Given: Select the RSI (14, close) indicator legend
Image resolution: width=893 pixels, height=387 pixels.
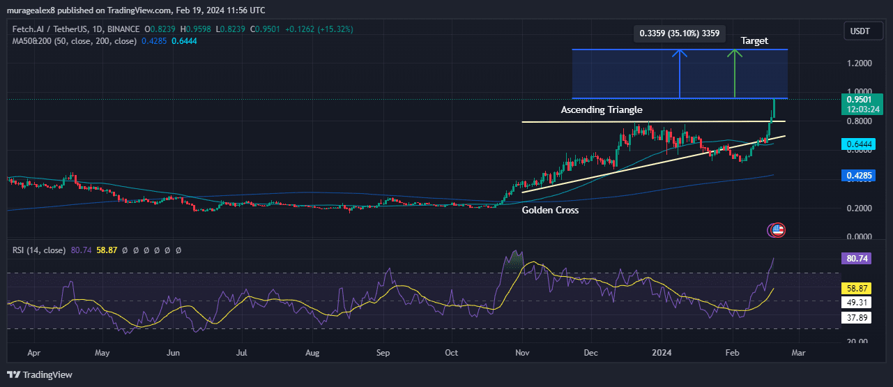Looking at the screenshot, I should pos(39,250).
